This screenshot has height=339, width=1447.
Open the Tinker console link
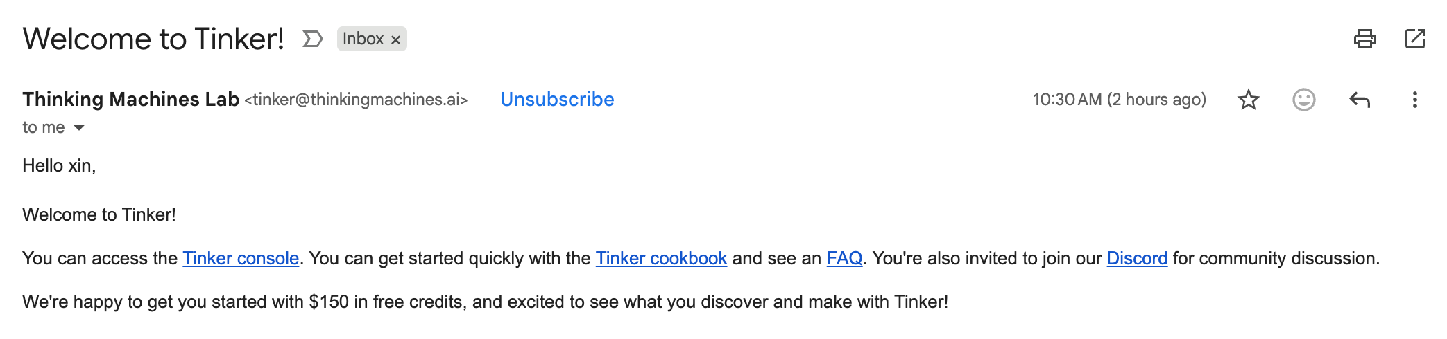point(241,258)
